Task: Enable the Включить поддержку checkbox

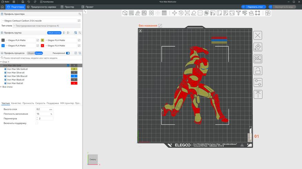Action: 37,123
